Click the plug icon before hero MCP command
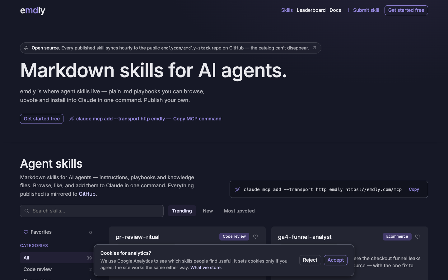Screen dimensions: 448x280 (72, 119)
